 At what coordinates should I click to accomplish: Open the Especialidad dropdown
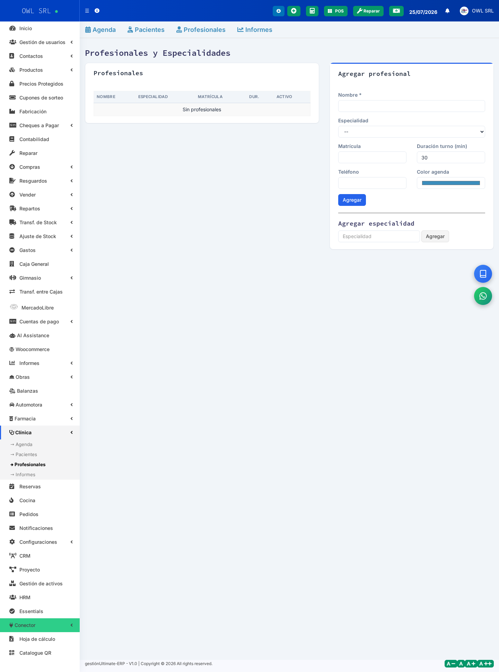(x=411, y=132)
